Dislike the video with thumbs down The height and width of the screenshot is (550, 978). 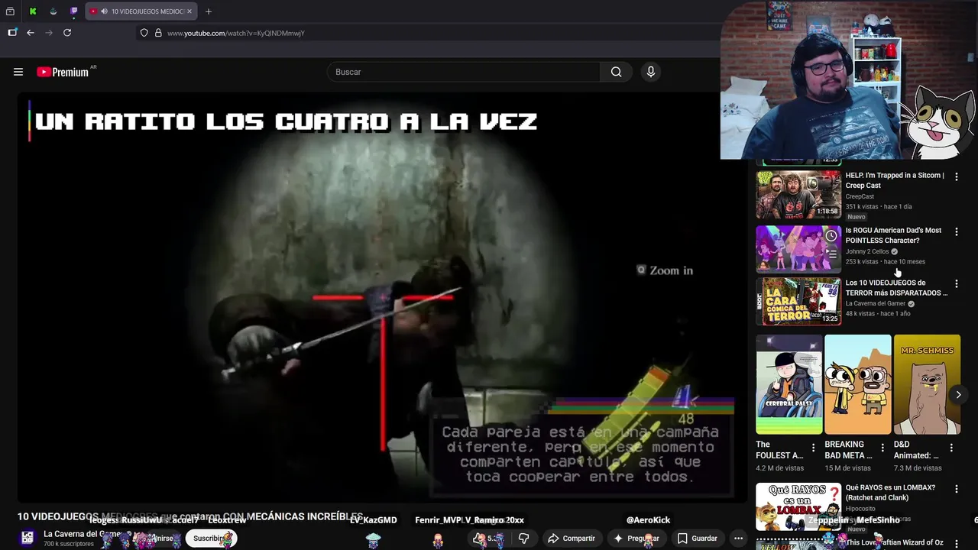coord(524,538)
